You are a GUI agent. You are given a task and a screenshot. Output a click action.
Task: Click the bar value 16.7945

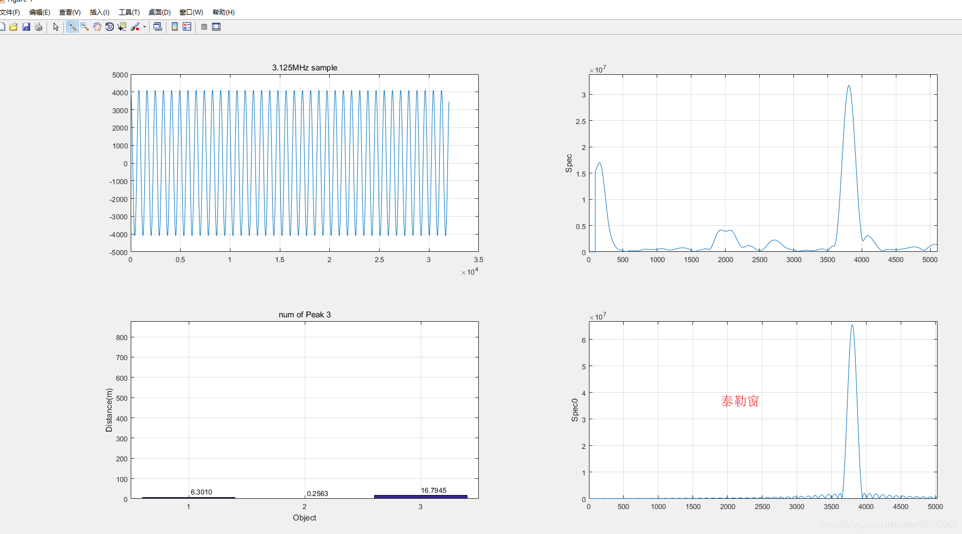click(434, 491)
